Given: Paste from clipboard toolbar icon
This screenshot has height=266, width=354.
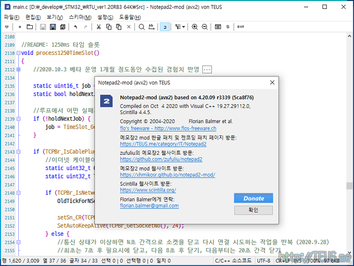Looking at the screenshot, I should tap(119, 27).
